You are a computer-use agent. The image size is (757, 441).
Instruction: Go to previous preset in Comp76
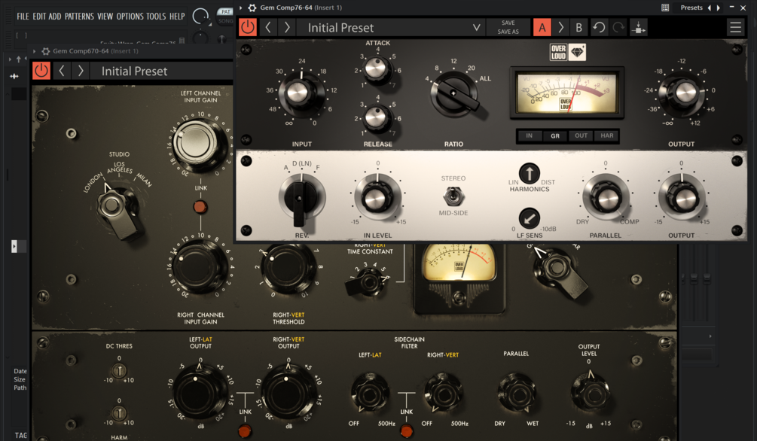tap(268, 28)
